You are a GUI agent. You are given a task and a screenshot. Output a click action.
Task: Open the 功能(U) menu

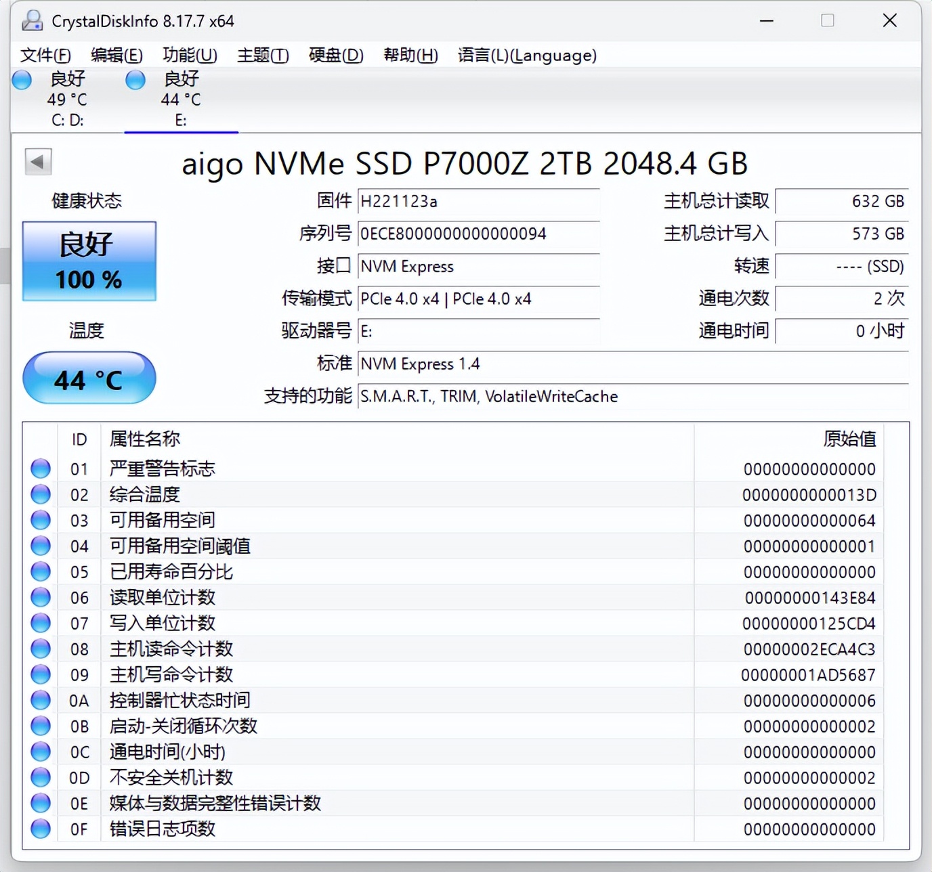click(190, 55)
